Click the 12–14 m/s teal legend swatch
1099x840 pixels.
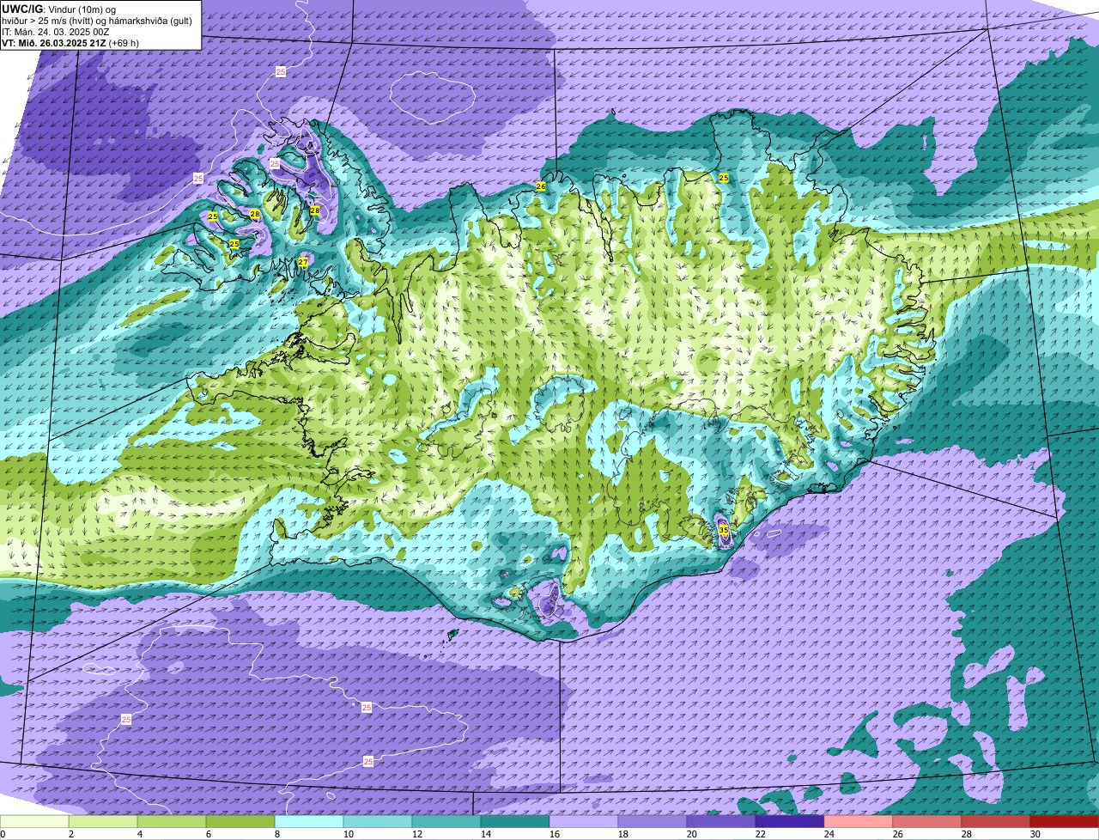tap(446, 821)
